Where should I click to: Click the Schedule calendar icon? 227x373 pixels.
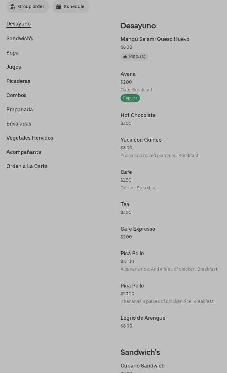[59, 6]
